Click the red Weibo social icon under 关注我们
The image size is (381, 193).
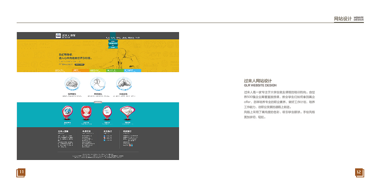pos(104,138)
